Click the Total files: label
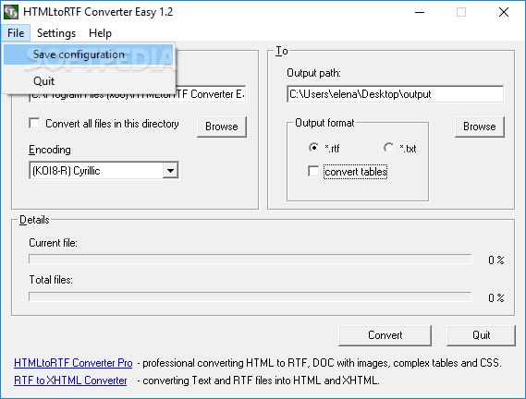526x399 pixels. click(x=51, y=280)
